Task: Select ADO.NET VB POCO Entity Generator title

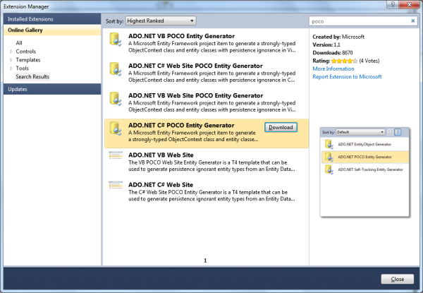Action: (182, 36)
